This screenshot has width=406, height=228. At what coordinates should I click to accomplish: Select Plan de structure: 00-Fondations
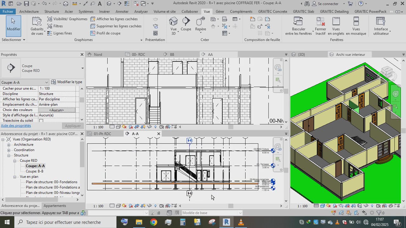[x=51, y=182]
